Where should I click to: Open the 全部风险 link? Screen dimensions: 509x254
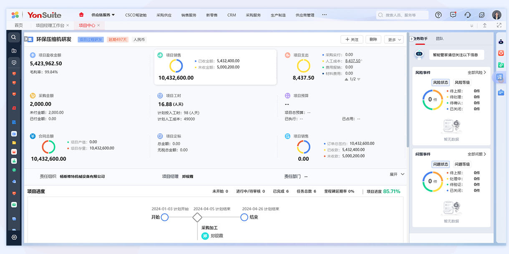(x=476, y=72)
